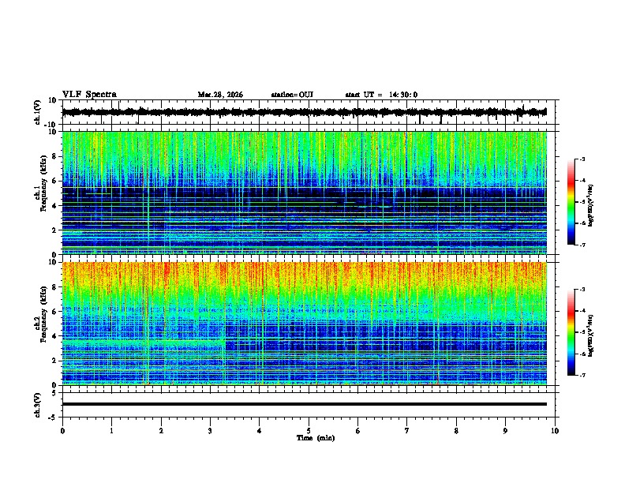Viewport: 625px width, 483px height.
Task: Click the "2" kHz tick of ch.1 spectrogram
Action: click(x=55, y=230)
